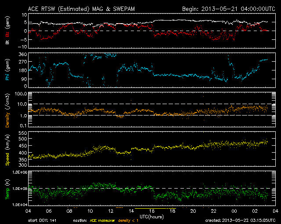Screen dimensions: 281x224
Task: Click the green Temp (K) axis label
Action: point(7,189)
